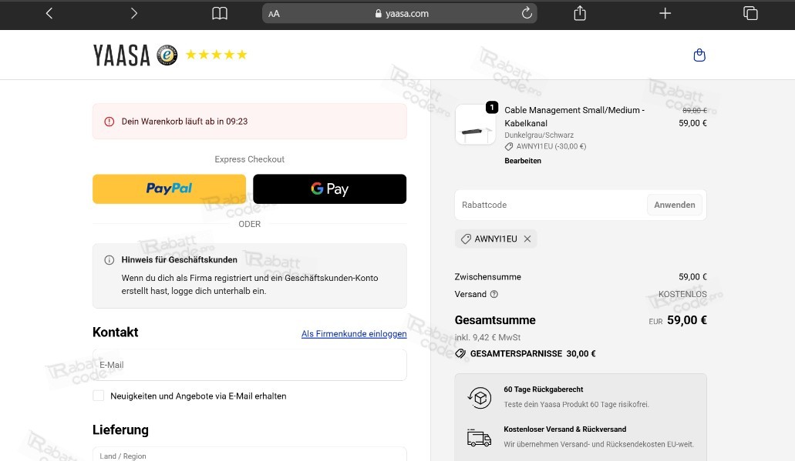Click the Dunkelgrau/Schwarz variant text
Viewport: 795px width, 461px height.
(x=539, y=135)
